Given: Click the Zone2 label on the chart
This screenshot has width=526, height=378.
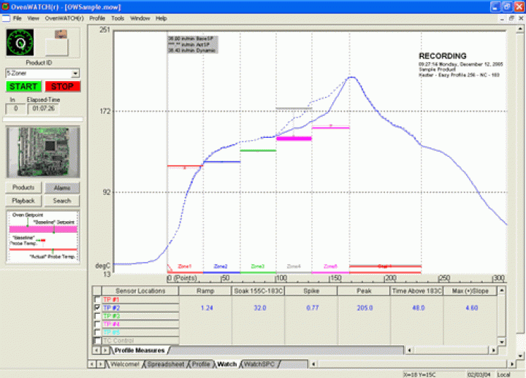Looking at the screenshot, I should (221, 266).
